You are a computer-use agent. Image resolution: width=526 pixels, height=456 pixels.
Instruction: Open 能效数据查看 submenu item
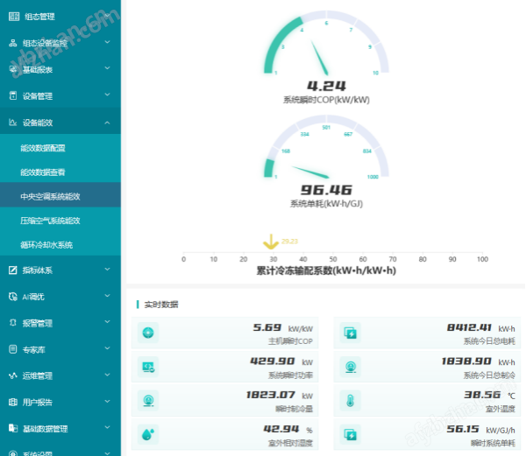click(x=60, y=172)
